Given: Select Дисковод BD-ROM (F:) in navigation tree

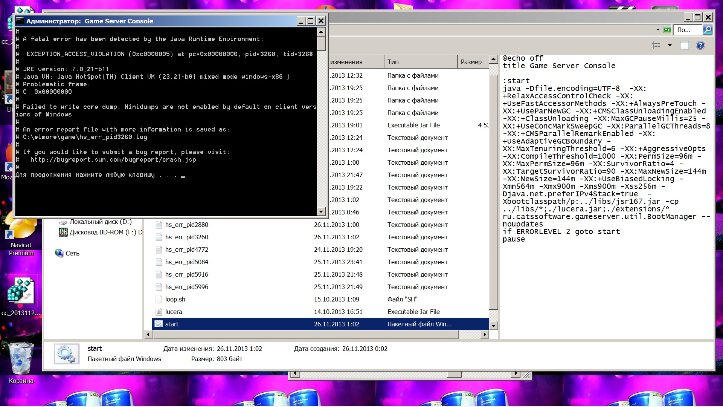Looking at the screenshot, I should [x=106, y=232].
